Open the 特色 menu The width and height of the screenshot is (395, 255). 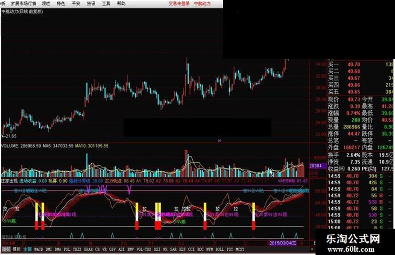click(61, 3)
